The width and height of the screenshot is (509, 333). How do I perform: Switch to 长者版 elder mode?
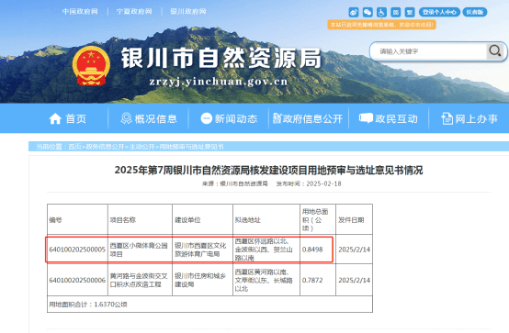(x=475, y=12)
